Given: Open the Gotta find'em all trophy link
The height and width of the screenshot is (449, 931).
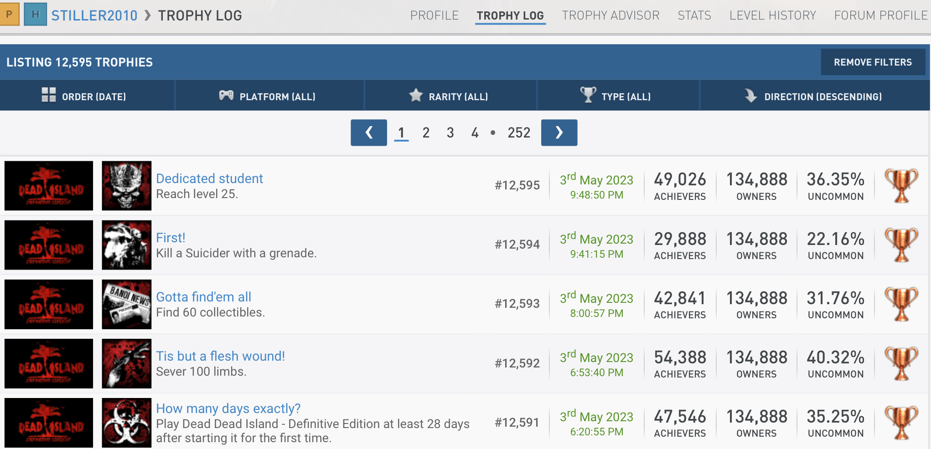Looking at the screenshot, I should 203,297.
